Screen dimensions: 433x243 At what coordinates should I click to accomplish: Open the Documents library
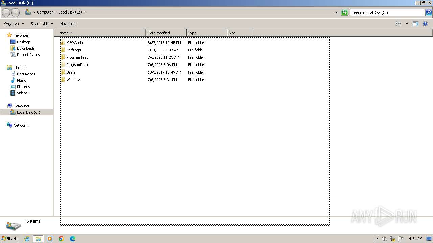pyautogui.click(x=26, y=74)
